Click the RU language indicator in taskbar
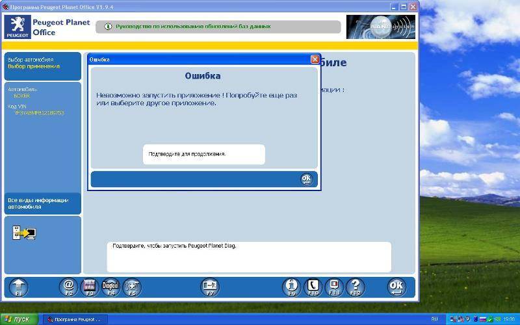 (435, 319)
